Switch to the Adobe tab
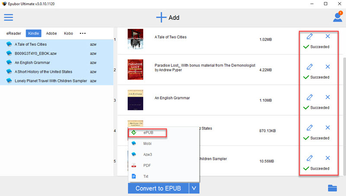This screenshot has width=346, height=196. click(x=51, y=33)
